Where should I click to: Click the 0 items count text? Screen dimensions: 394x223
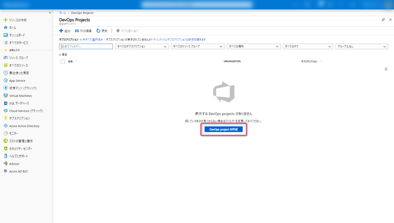pyautogui.click(x=63, y=55)
